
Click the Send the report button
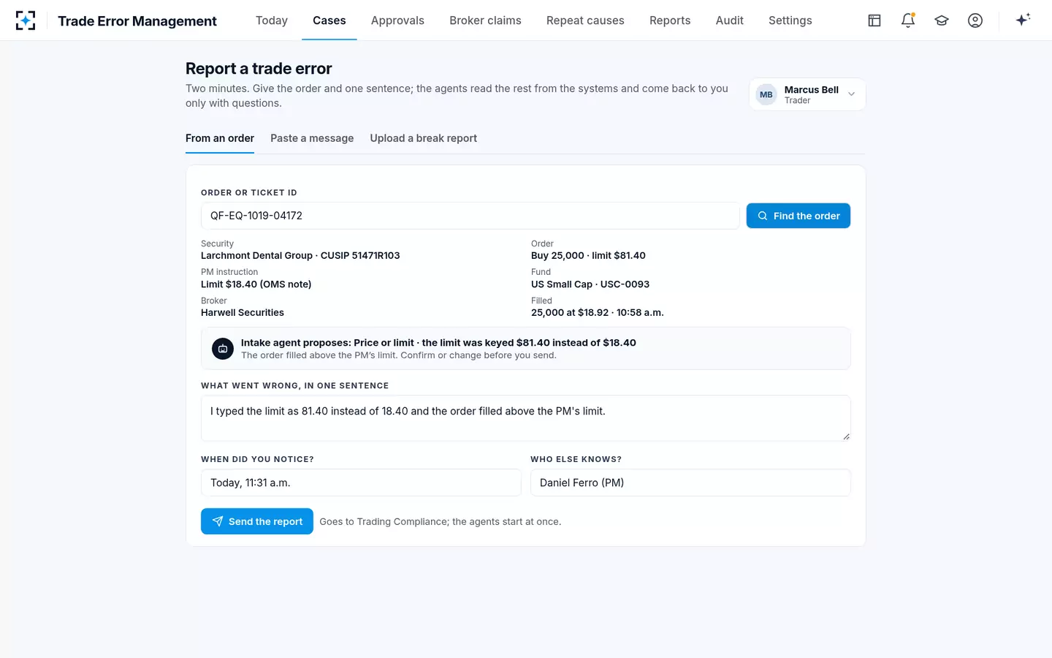coord(257,521)
